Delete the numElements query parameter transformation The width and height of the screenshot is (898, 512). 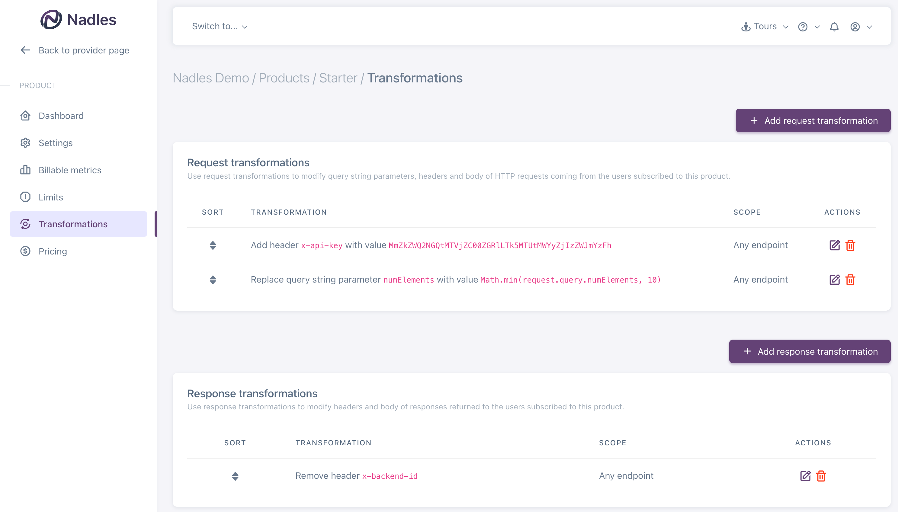click(x=850, y=280)
